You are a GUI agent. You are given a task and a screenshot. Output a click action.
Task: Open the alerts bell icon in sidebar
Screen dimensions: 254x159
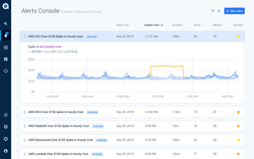pyautogui.click(x=6, y=36)
